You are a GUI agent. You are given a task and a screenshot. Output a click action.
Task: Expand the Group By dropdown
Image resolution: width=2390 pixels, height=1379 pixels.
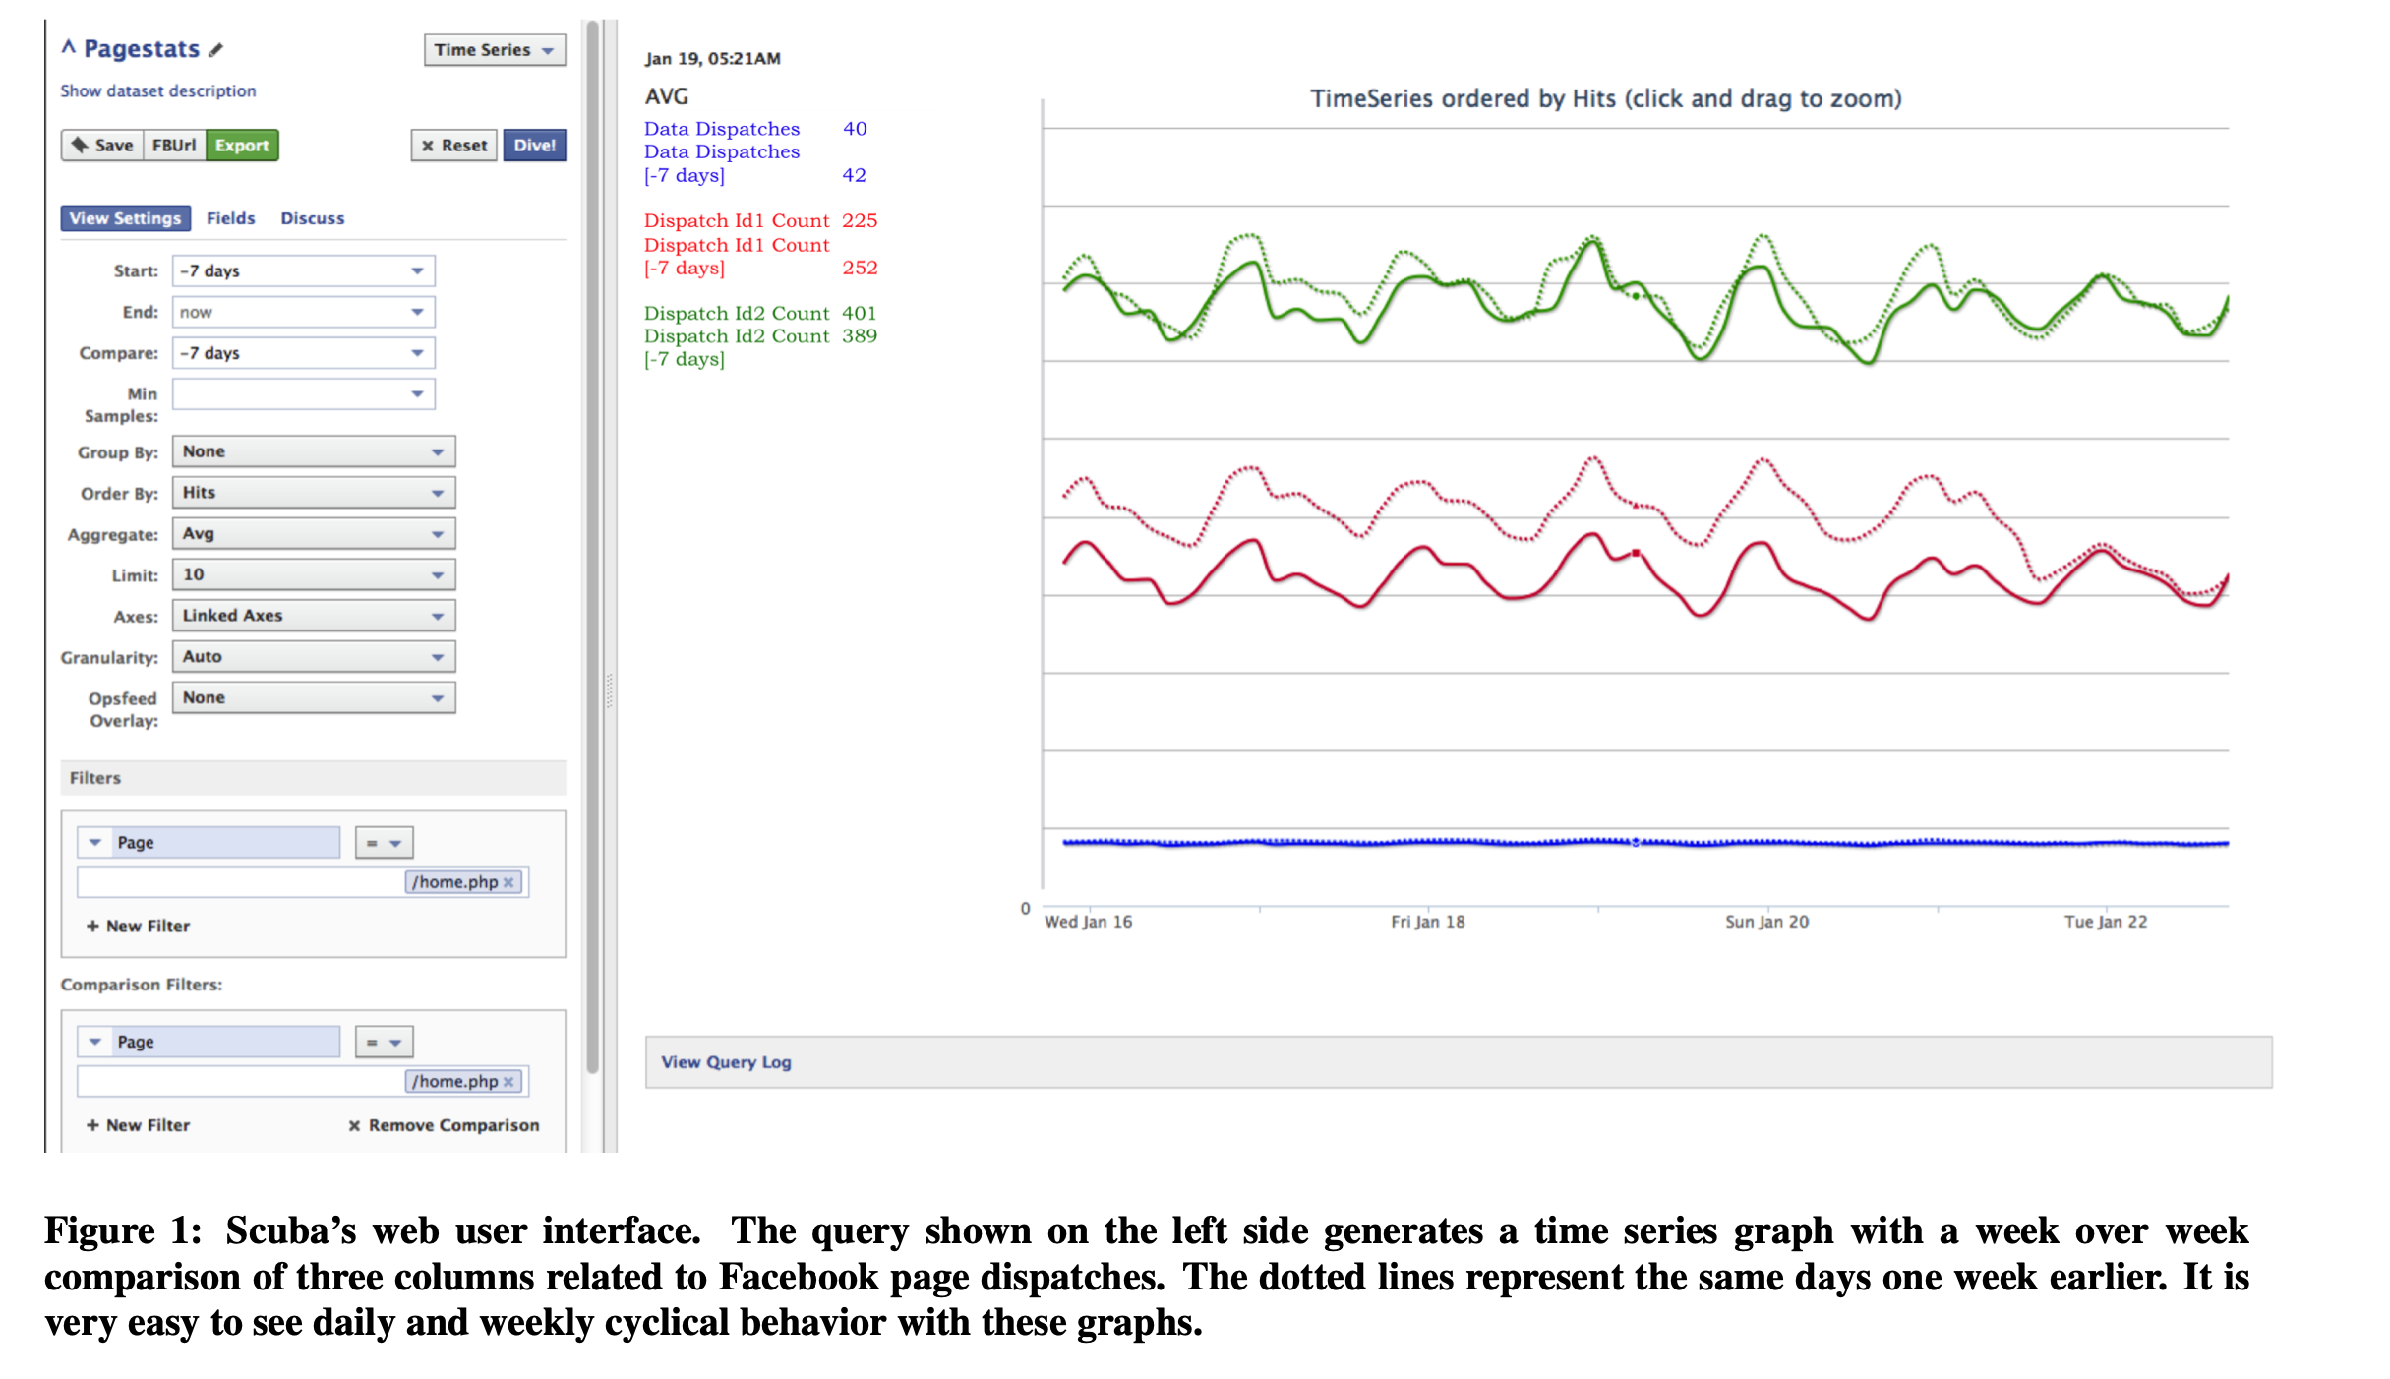coord(313,452)
